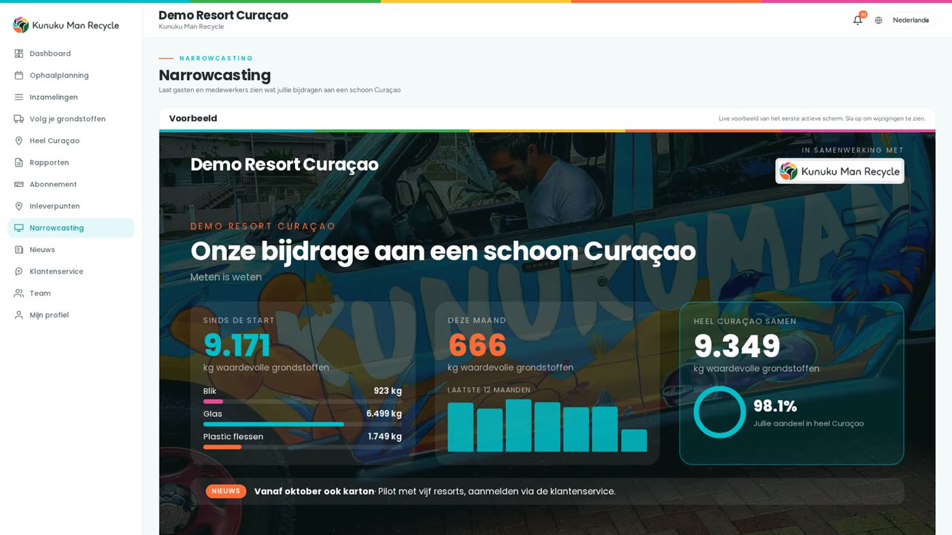The image size is (952, 535).
Task: Open the Nieuws sidebar item
Action: pos(71,249)
